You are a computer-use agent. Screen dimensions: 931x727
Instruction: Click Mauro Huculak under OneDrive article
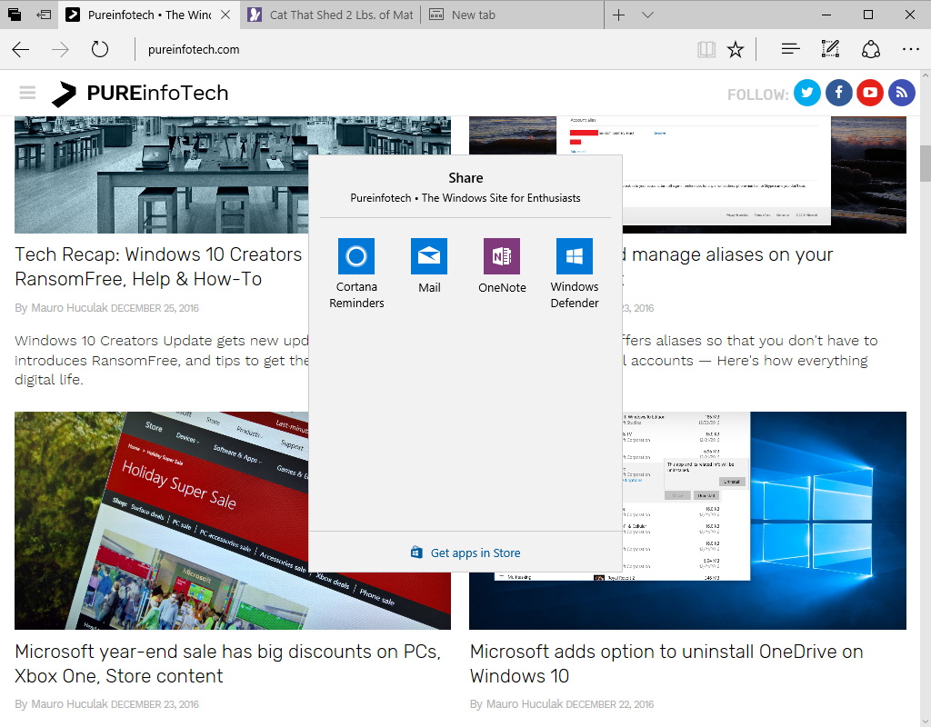525,704
